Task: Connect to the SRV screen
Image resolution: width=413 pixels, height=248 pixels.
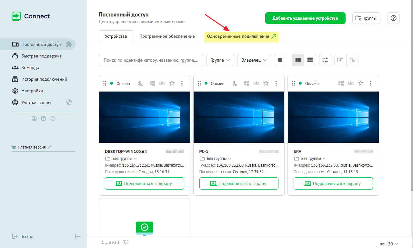Action: [x=333, y=183]
